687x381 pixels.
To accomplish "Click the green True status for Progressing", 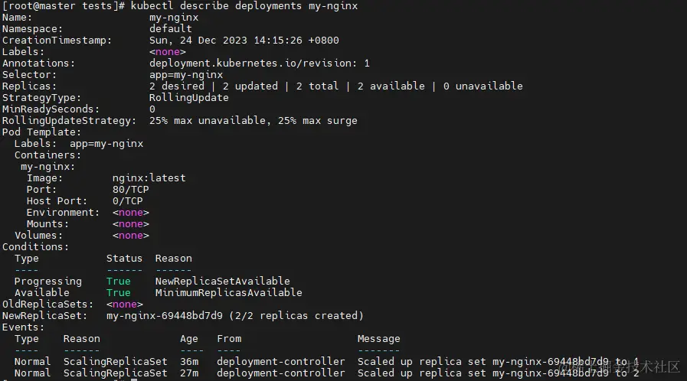I will (118, 282).
